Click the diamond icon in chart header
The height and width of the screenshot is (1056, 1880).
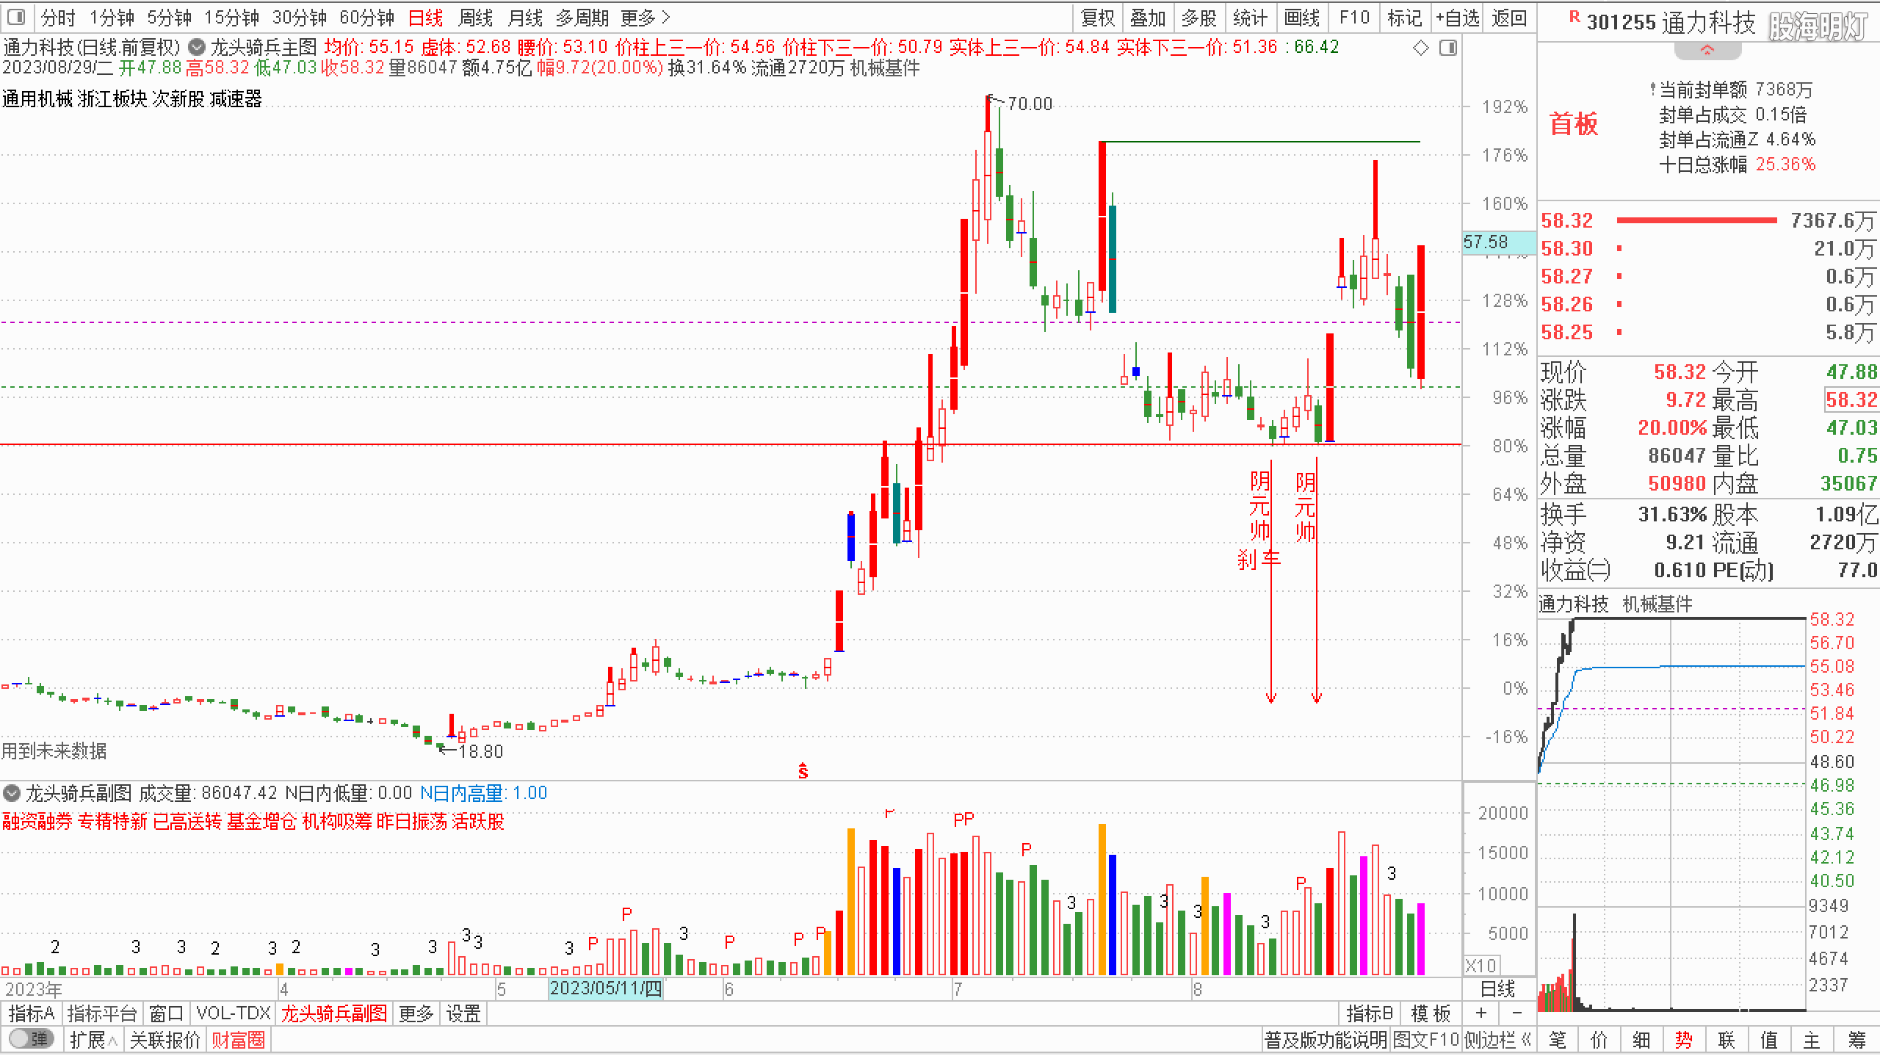click(x=1420, y=48)
